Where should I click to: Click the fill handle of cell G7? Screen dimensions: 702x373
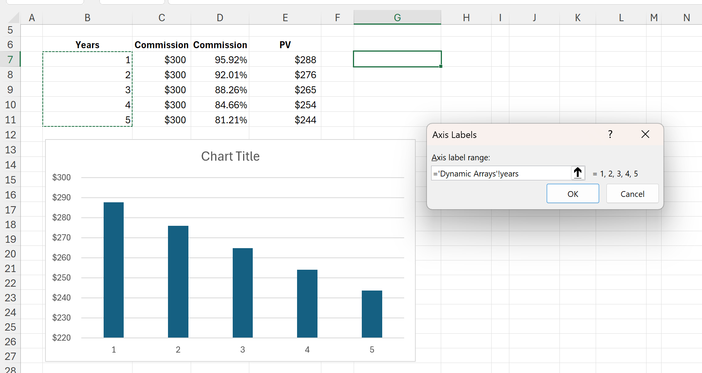[441, 66]
